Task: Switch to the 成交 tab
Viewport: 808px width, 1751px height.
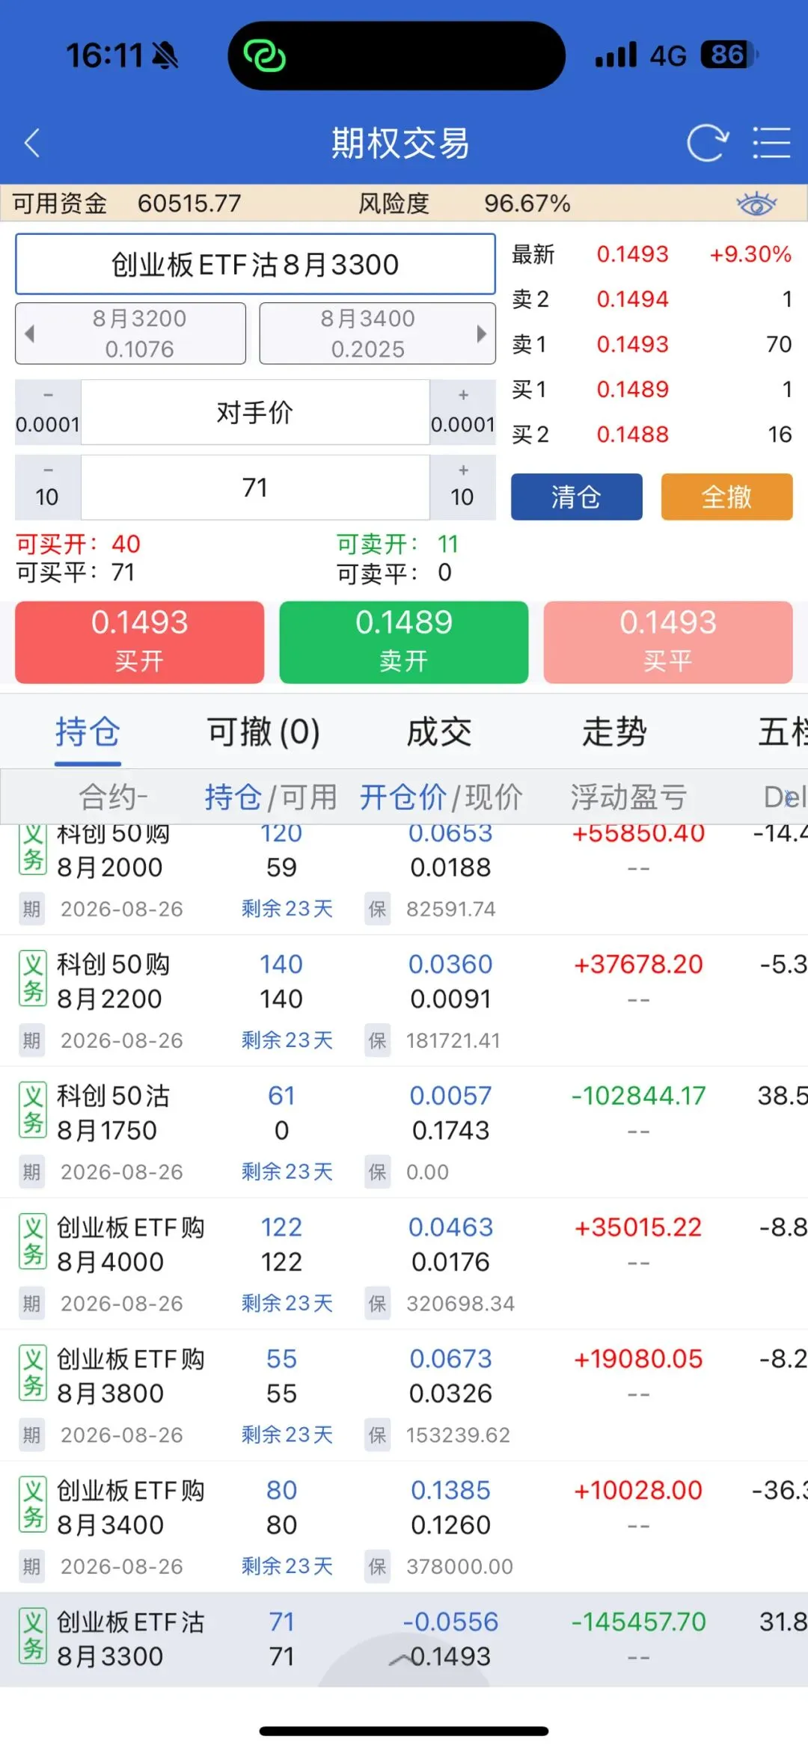Action: click(x=439, y=732)
